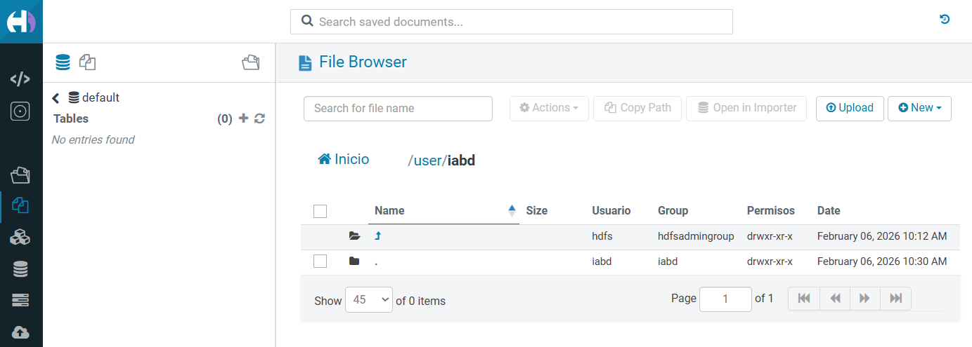Image resolution: width=972 pixels, height=347 pixels.
Task: Click the Page number input
Action: [x=725, y=299]
